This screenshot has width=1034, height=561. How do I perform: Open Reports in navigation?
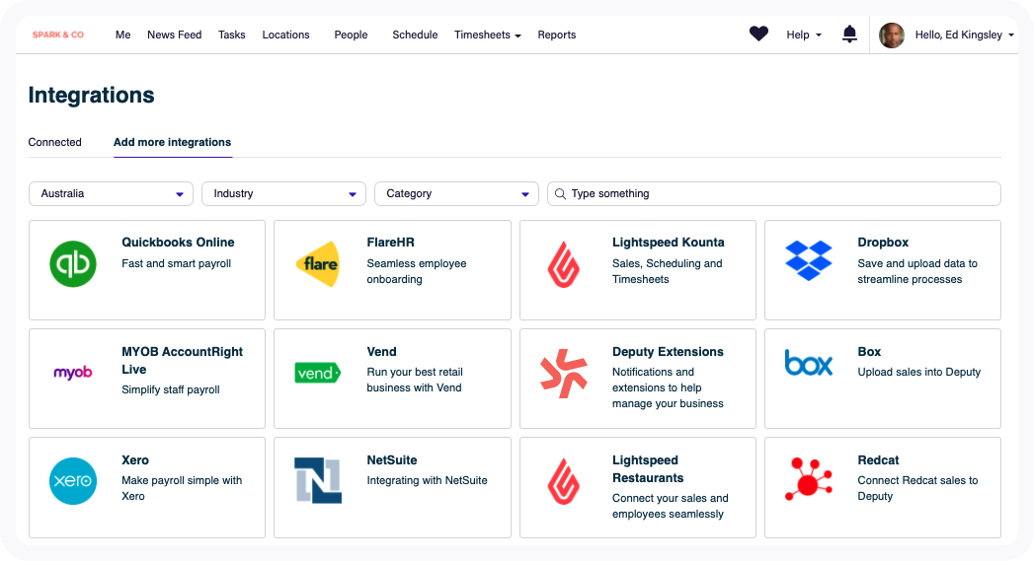[x=557, y=35]
